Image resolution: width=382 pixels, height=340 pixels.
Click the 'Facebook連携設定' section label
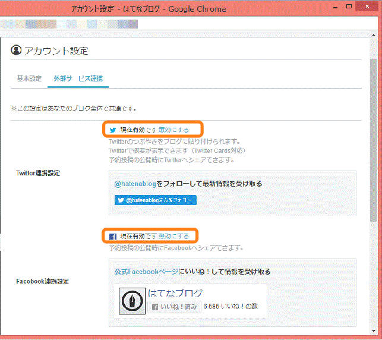pos(42,282)
